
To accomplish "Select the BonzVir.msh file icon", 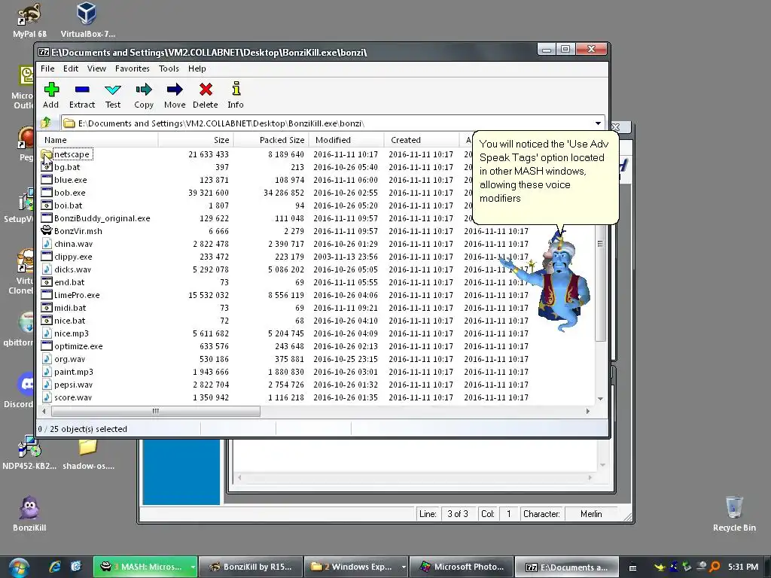I will click(x=46, y=230).
